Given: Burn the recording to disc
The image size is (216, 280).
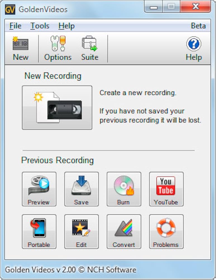Looking at the screenshot, I should (x=124, y=189).
